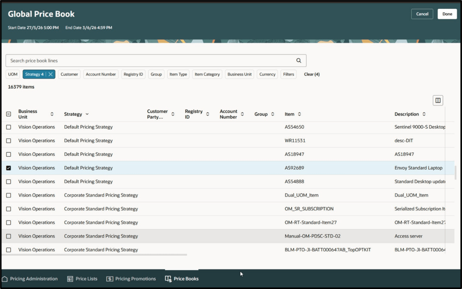Open the Group filter chip
This screenshot has height=289, width=462.
(156, 74)
